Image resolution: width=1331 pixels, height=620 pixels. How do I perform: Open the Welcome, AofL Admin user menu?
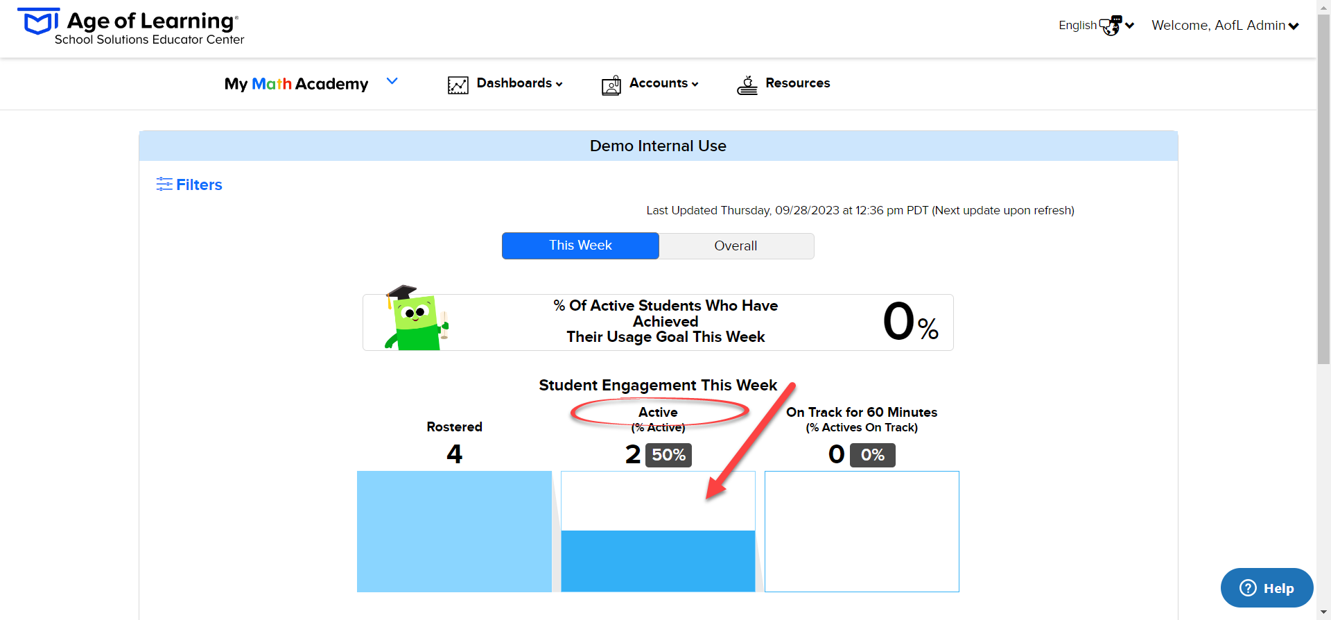(1225, 26)
